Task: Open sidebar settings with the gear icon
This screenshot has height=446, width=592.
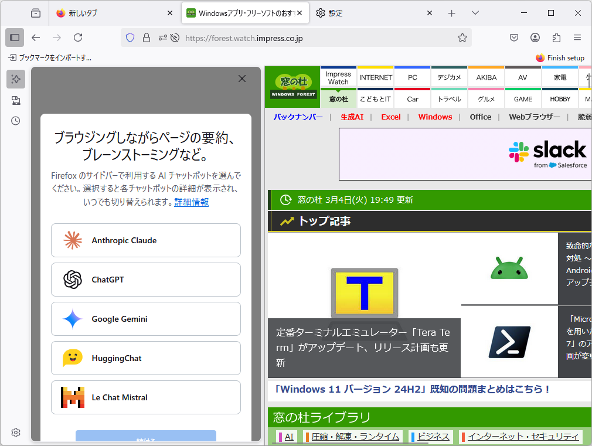Action: click(x=15, y=433)
